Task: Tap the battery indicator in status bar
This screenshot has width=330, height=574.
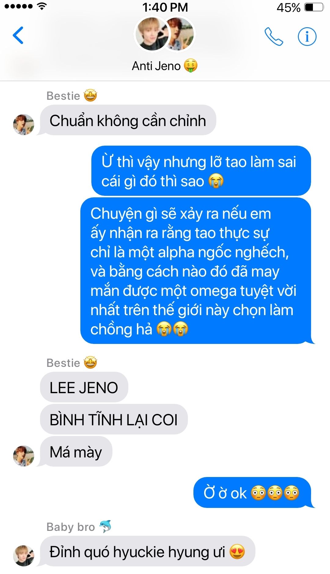Action: [314, 7]
